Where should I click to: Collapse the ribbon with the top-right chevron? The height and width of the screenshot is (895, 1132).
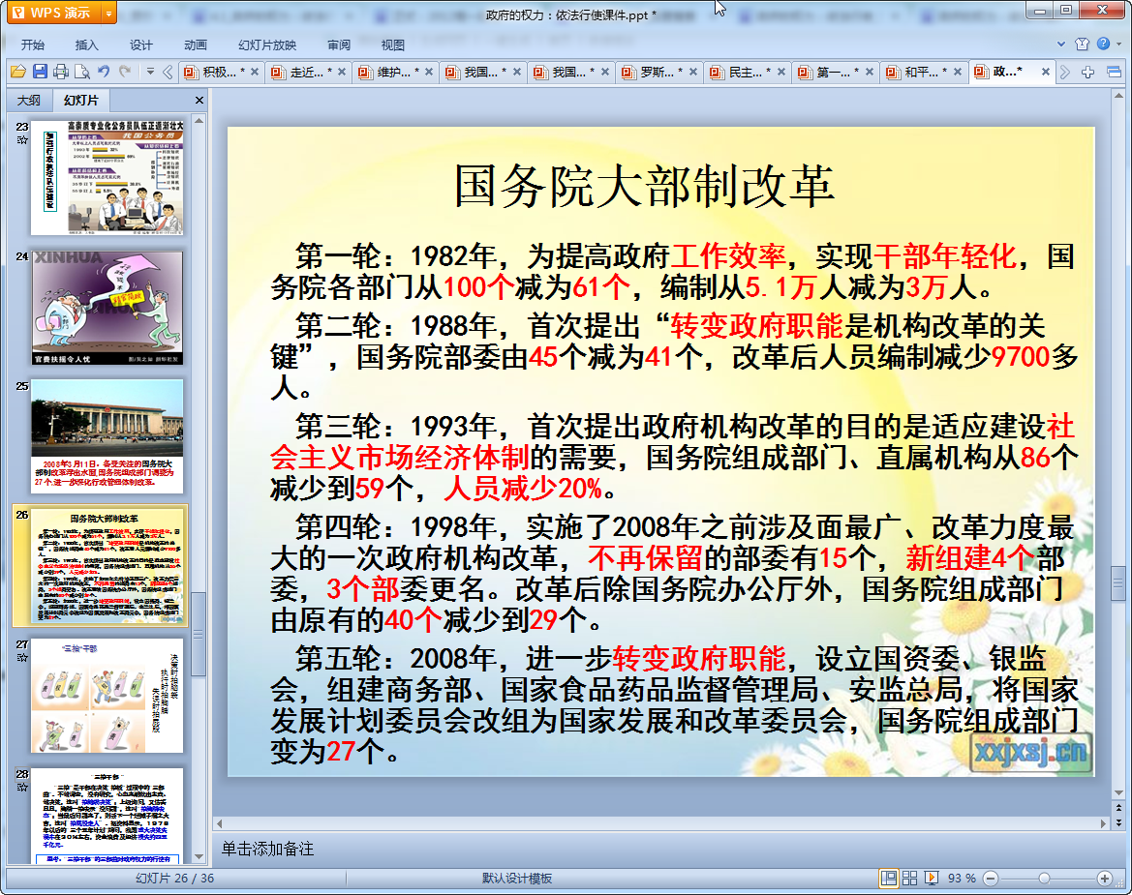tap(1061, 44)
